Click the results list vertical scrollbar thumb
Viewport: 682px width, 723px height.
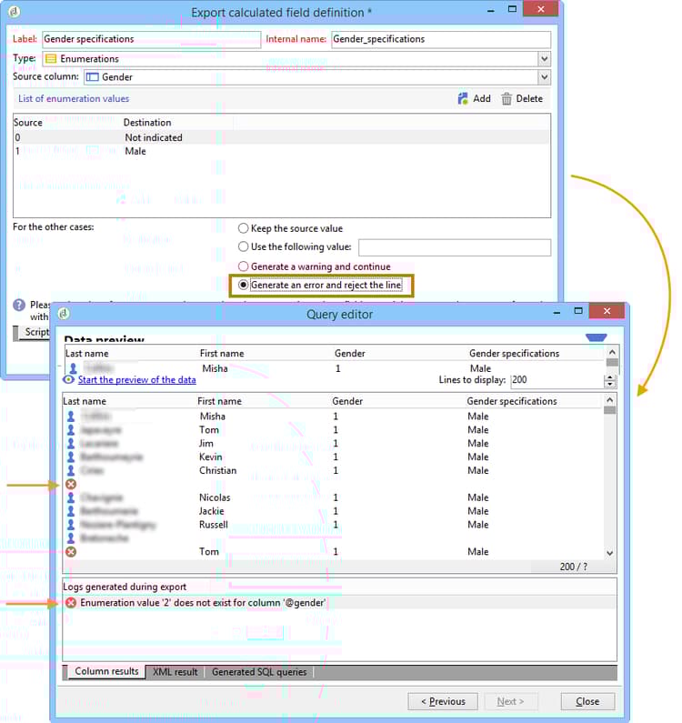609,411
